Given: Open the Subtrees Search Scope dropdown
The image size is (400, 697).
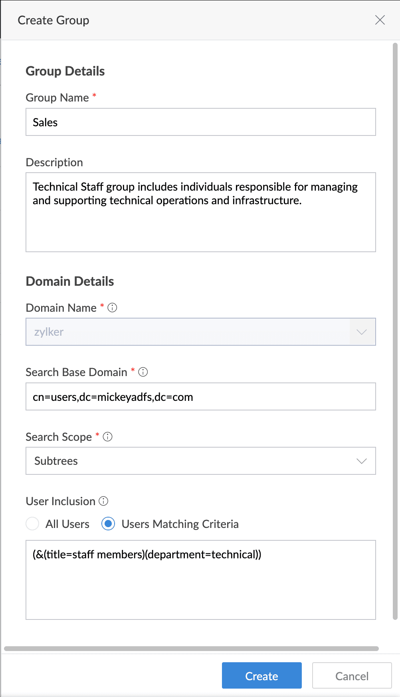Looking at the screenshot, I should (188, 461).
